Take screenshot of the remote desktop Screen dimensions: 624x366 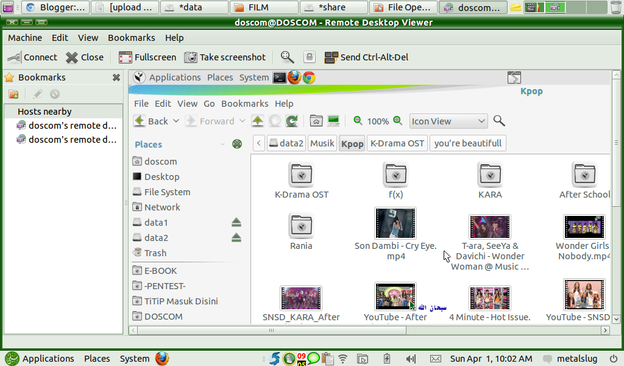click(x=225, y=57)
